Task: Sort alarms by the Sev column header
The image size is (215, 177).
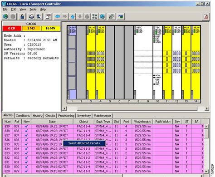Action: point(177,122)
